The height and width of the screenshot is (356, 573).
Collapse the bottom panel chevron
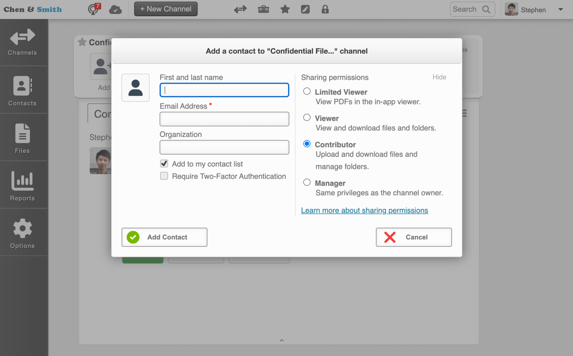[281, 340]
